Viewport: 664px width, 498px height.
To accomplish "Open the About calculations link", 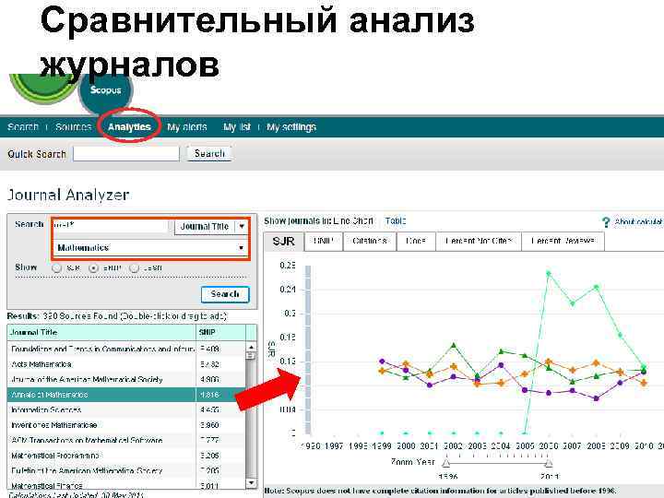I will 638,221.
